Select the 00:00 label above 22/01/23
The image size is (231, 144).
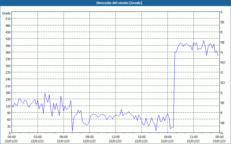tap(12, 137)
